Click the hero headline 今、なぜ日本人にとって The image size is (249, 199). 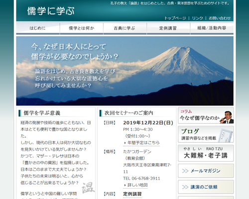pyautogui.click(x=69, y=47)
